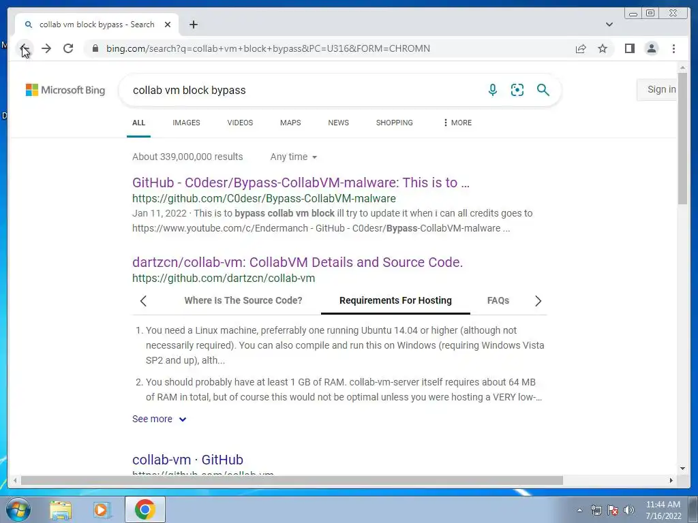Image resolution: width=698 pixels, height=523 pixels.
Task: Expand the MORE search categories menu
Action: pyautogui.click(x=457, y=123)
